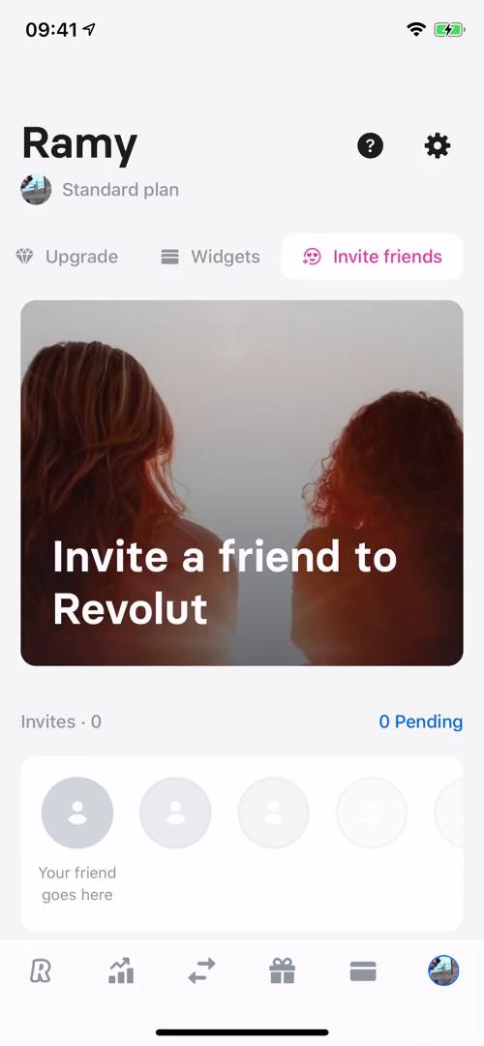Open the gift rewards icon

[x=282, y=970]
